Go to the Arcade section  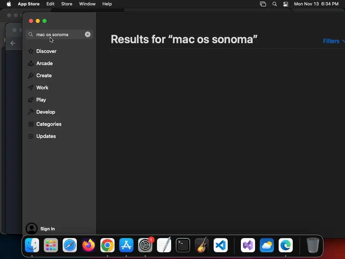point(44,63)
